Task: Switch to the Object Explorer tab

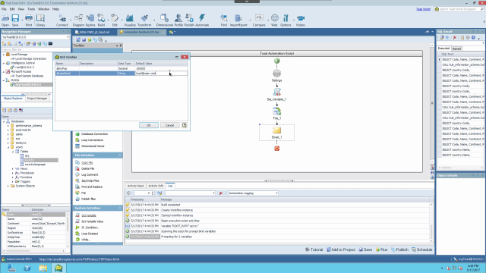Action: click(13, 99)
